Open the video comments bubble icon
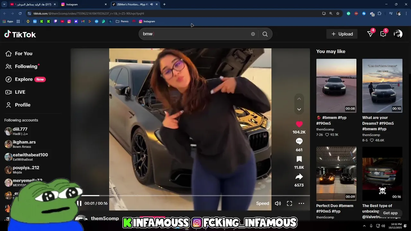The width and height of the screenshot is (411, 231). (299, 141)
